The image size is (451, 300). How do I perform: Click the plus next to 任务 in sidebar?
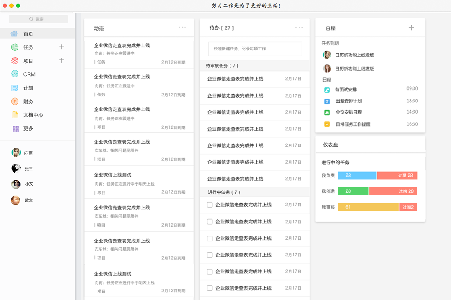[62, 47]
